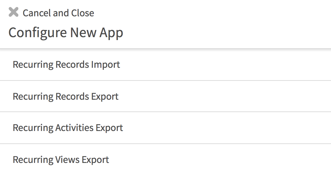Pick the Recurring Views Export app
Viewport: 331px width, 174px height.
(61, 160)
